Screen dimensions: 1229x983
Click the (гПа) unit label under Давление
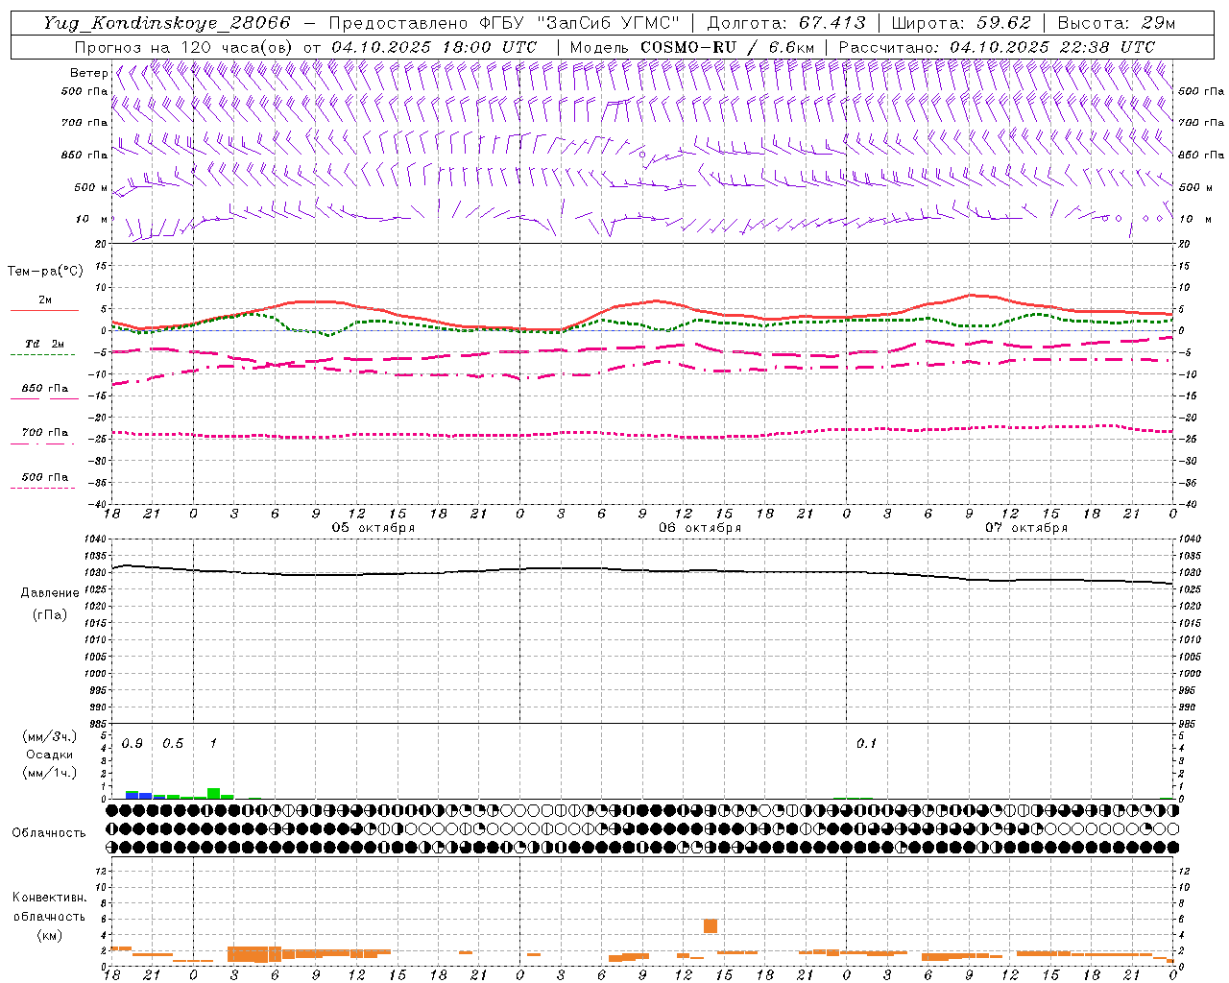tap(50, 614)
